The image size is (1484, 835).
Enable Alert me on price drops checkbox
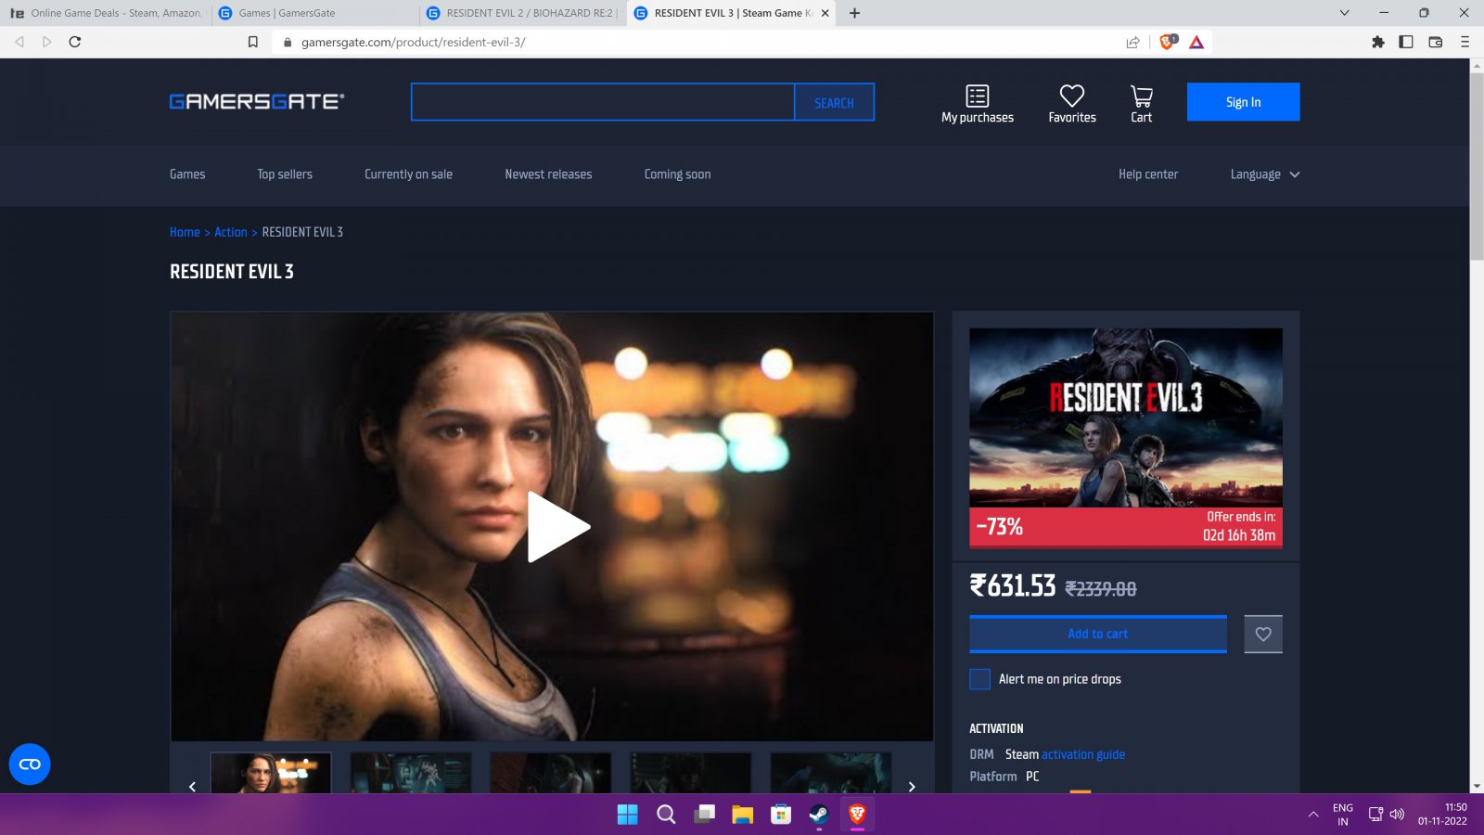(x=979, y=679)
